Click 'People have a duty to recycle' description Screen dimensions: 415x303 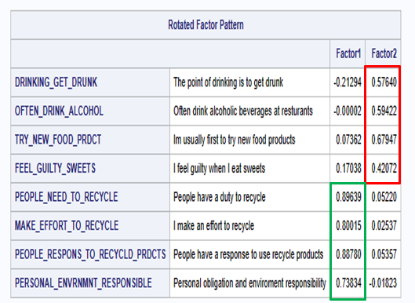[220, 197]
